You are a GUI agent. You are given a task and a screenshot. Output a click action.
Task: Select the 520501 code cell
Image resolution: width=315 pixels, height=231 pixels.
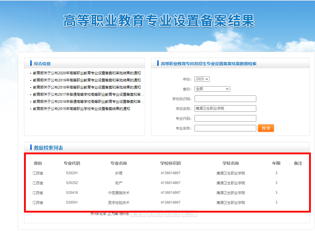[72, 202]
